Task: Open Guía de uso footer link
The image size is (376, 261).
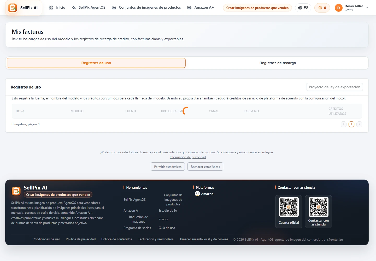Action: (x=167, y=228)
